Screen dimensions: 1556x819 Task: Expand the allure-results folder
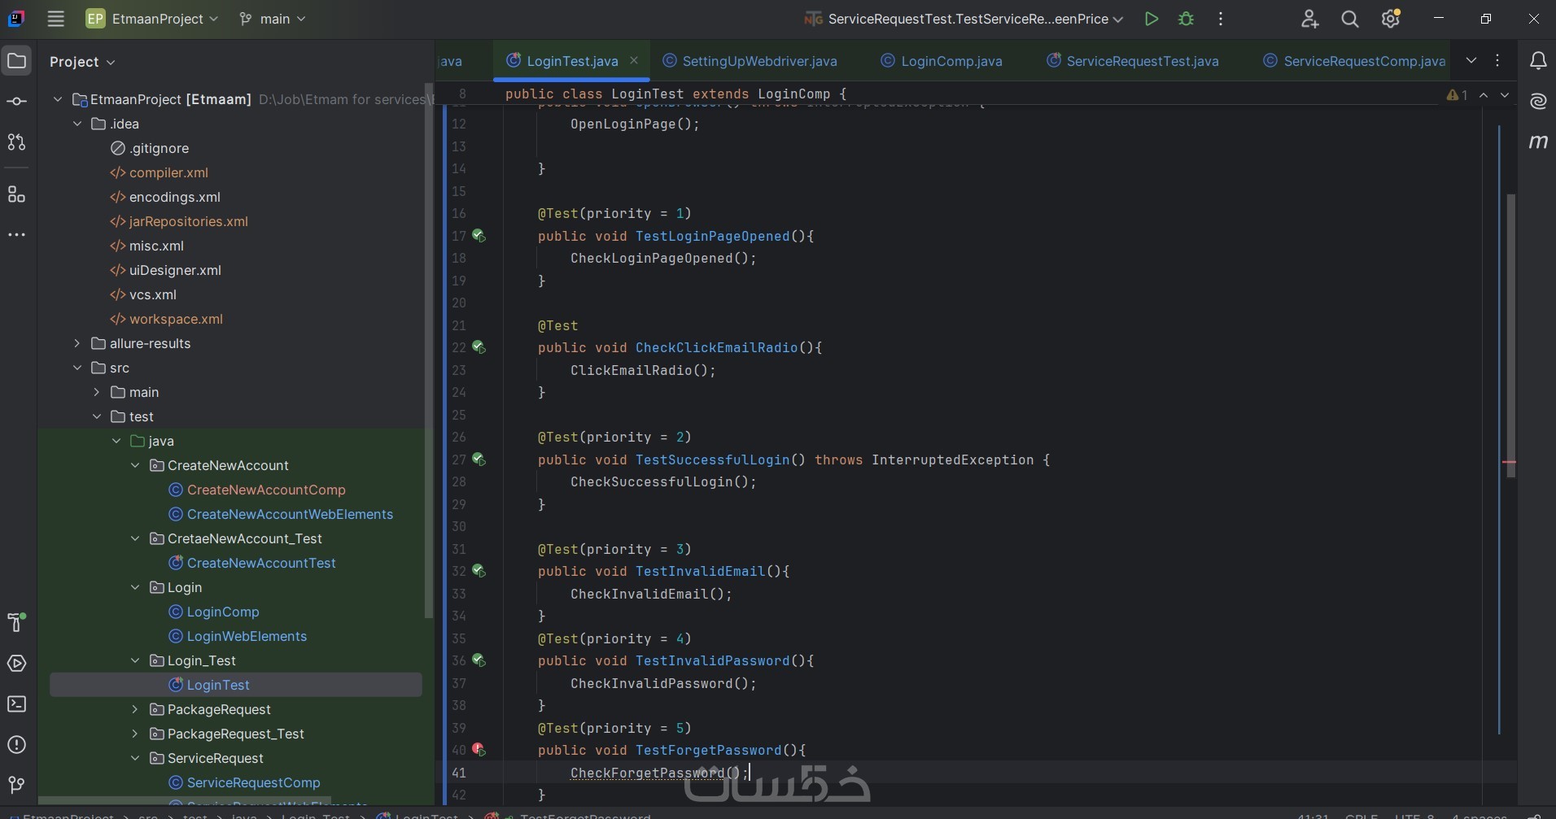[x=77, y=343]
